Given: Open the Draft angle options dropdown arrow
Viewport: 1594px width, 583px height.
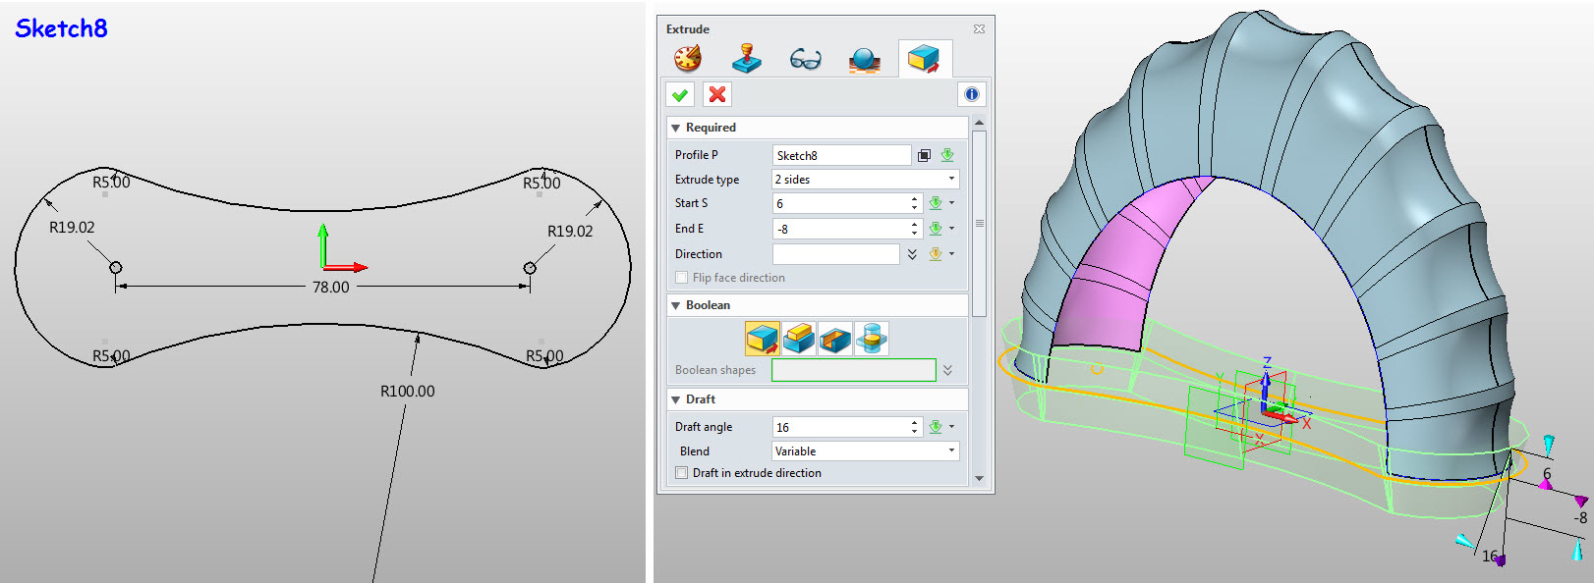Looking at the screenshot, I should point(951,427).
